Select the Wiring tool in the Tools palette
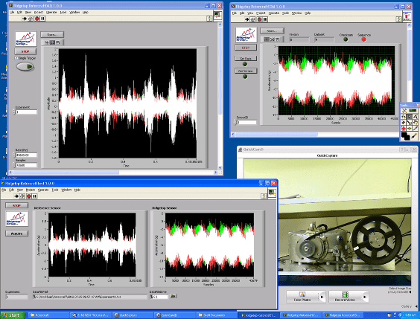This screenshot has width=420, height=319. (x=404, y=123)
